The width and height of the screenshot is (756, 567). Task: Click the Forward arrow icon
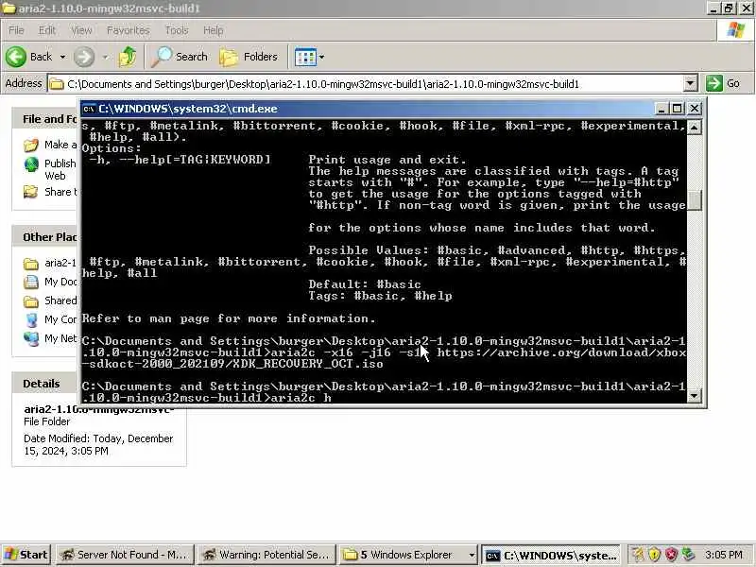(x=84, y=57)
